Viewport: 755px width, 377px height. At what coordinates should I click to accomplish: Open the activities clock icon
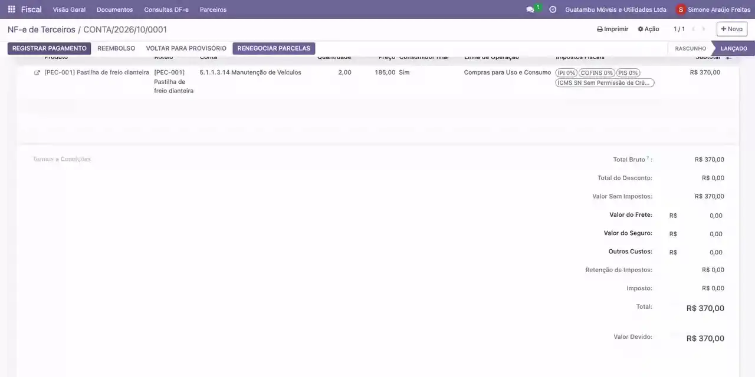553,9
